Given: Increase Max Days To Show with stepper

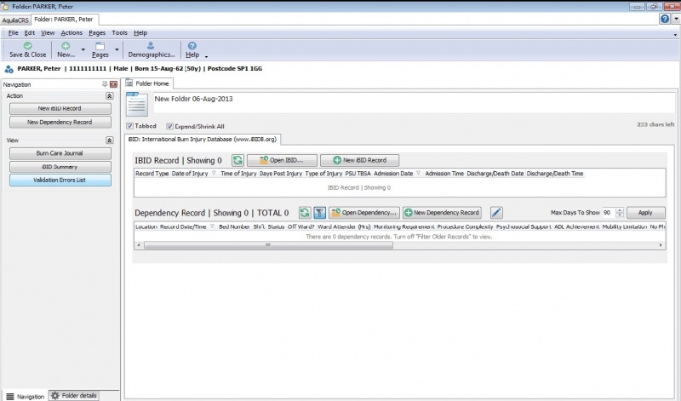Looking at the screenshot, I should pyautogui.click(x=620, y=210).
